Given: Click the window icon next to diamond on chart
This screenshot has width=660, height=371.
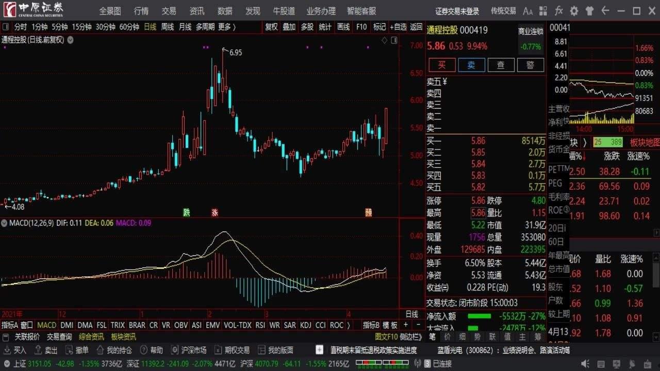Looking at the screenshot, I should [x=394, y=40].
